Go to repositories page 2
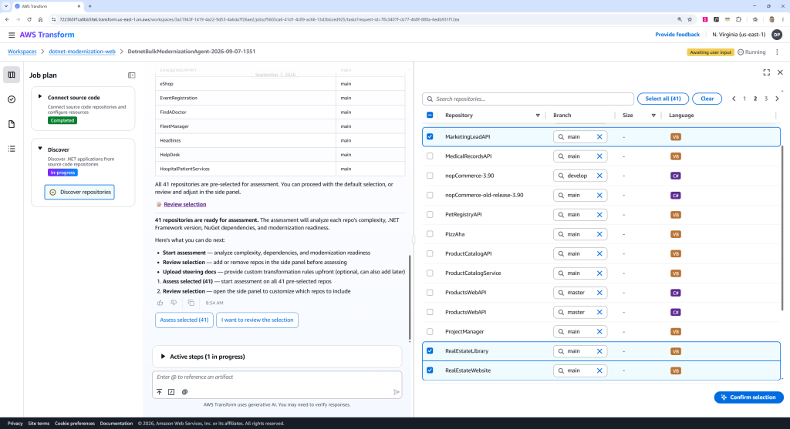Viewport: 790px width, 429px height. (755, 99)
